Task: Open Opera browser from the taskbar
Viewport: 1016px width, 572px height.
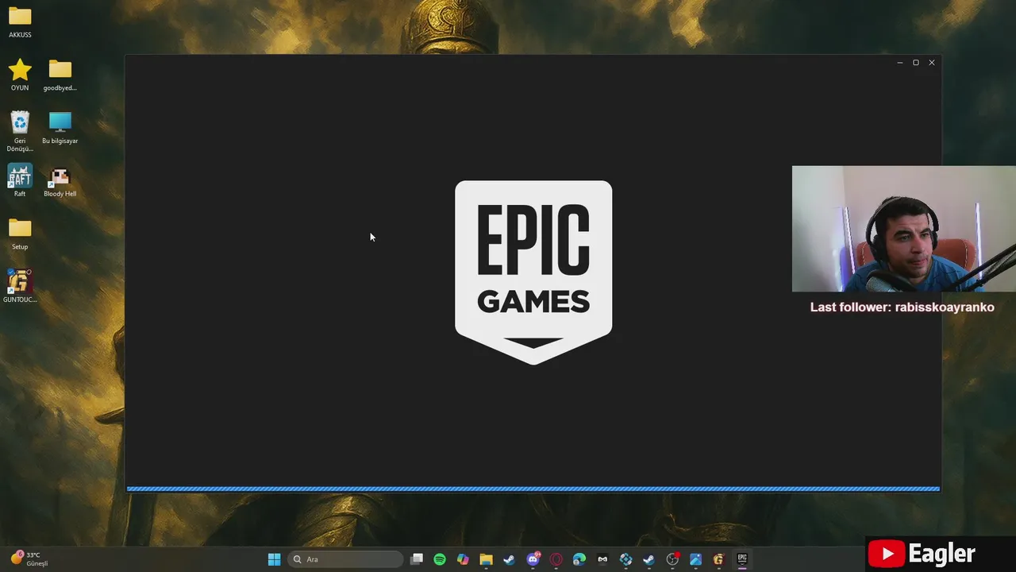Action: tap(556, 559)
